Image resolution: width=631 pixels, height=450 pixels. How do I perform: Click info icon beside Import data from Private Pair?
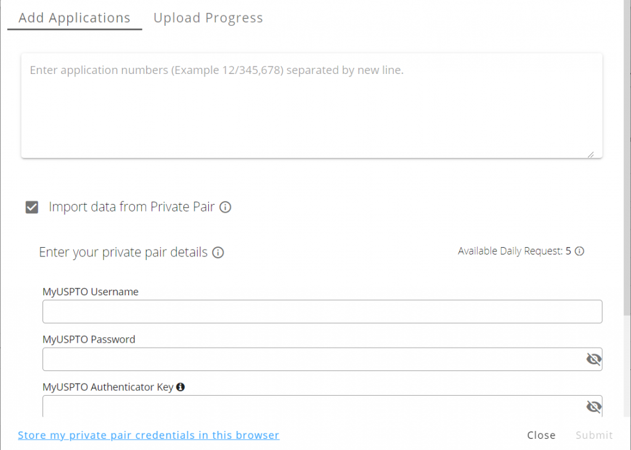click(x=226, y=207)
